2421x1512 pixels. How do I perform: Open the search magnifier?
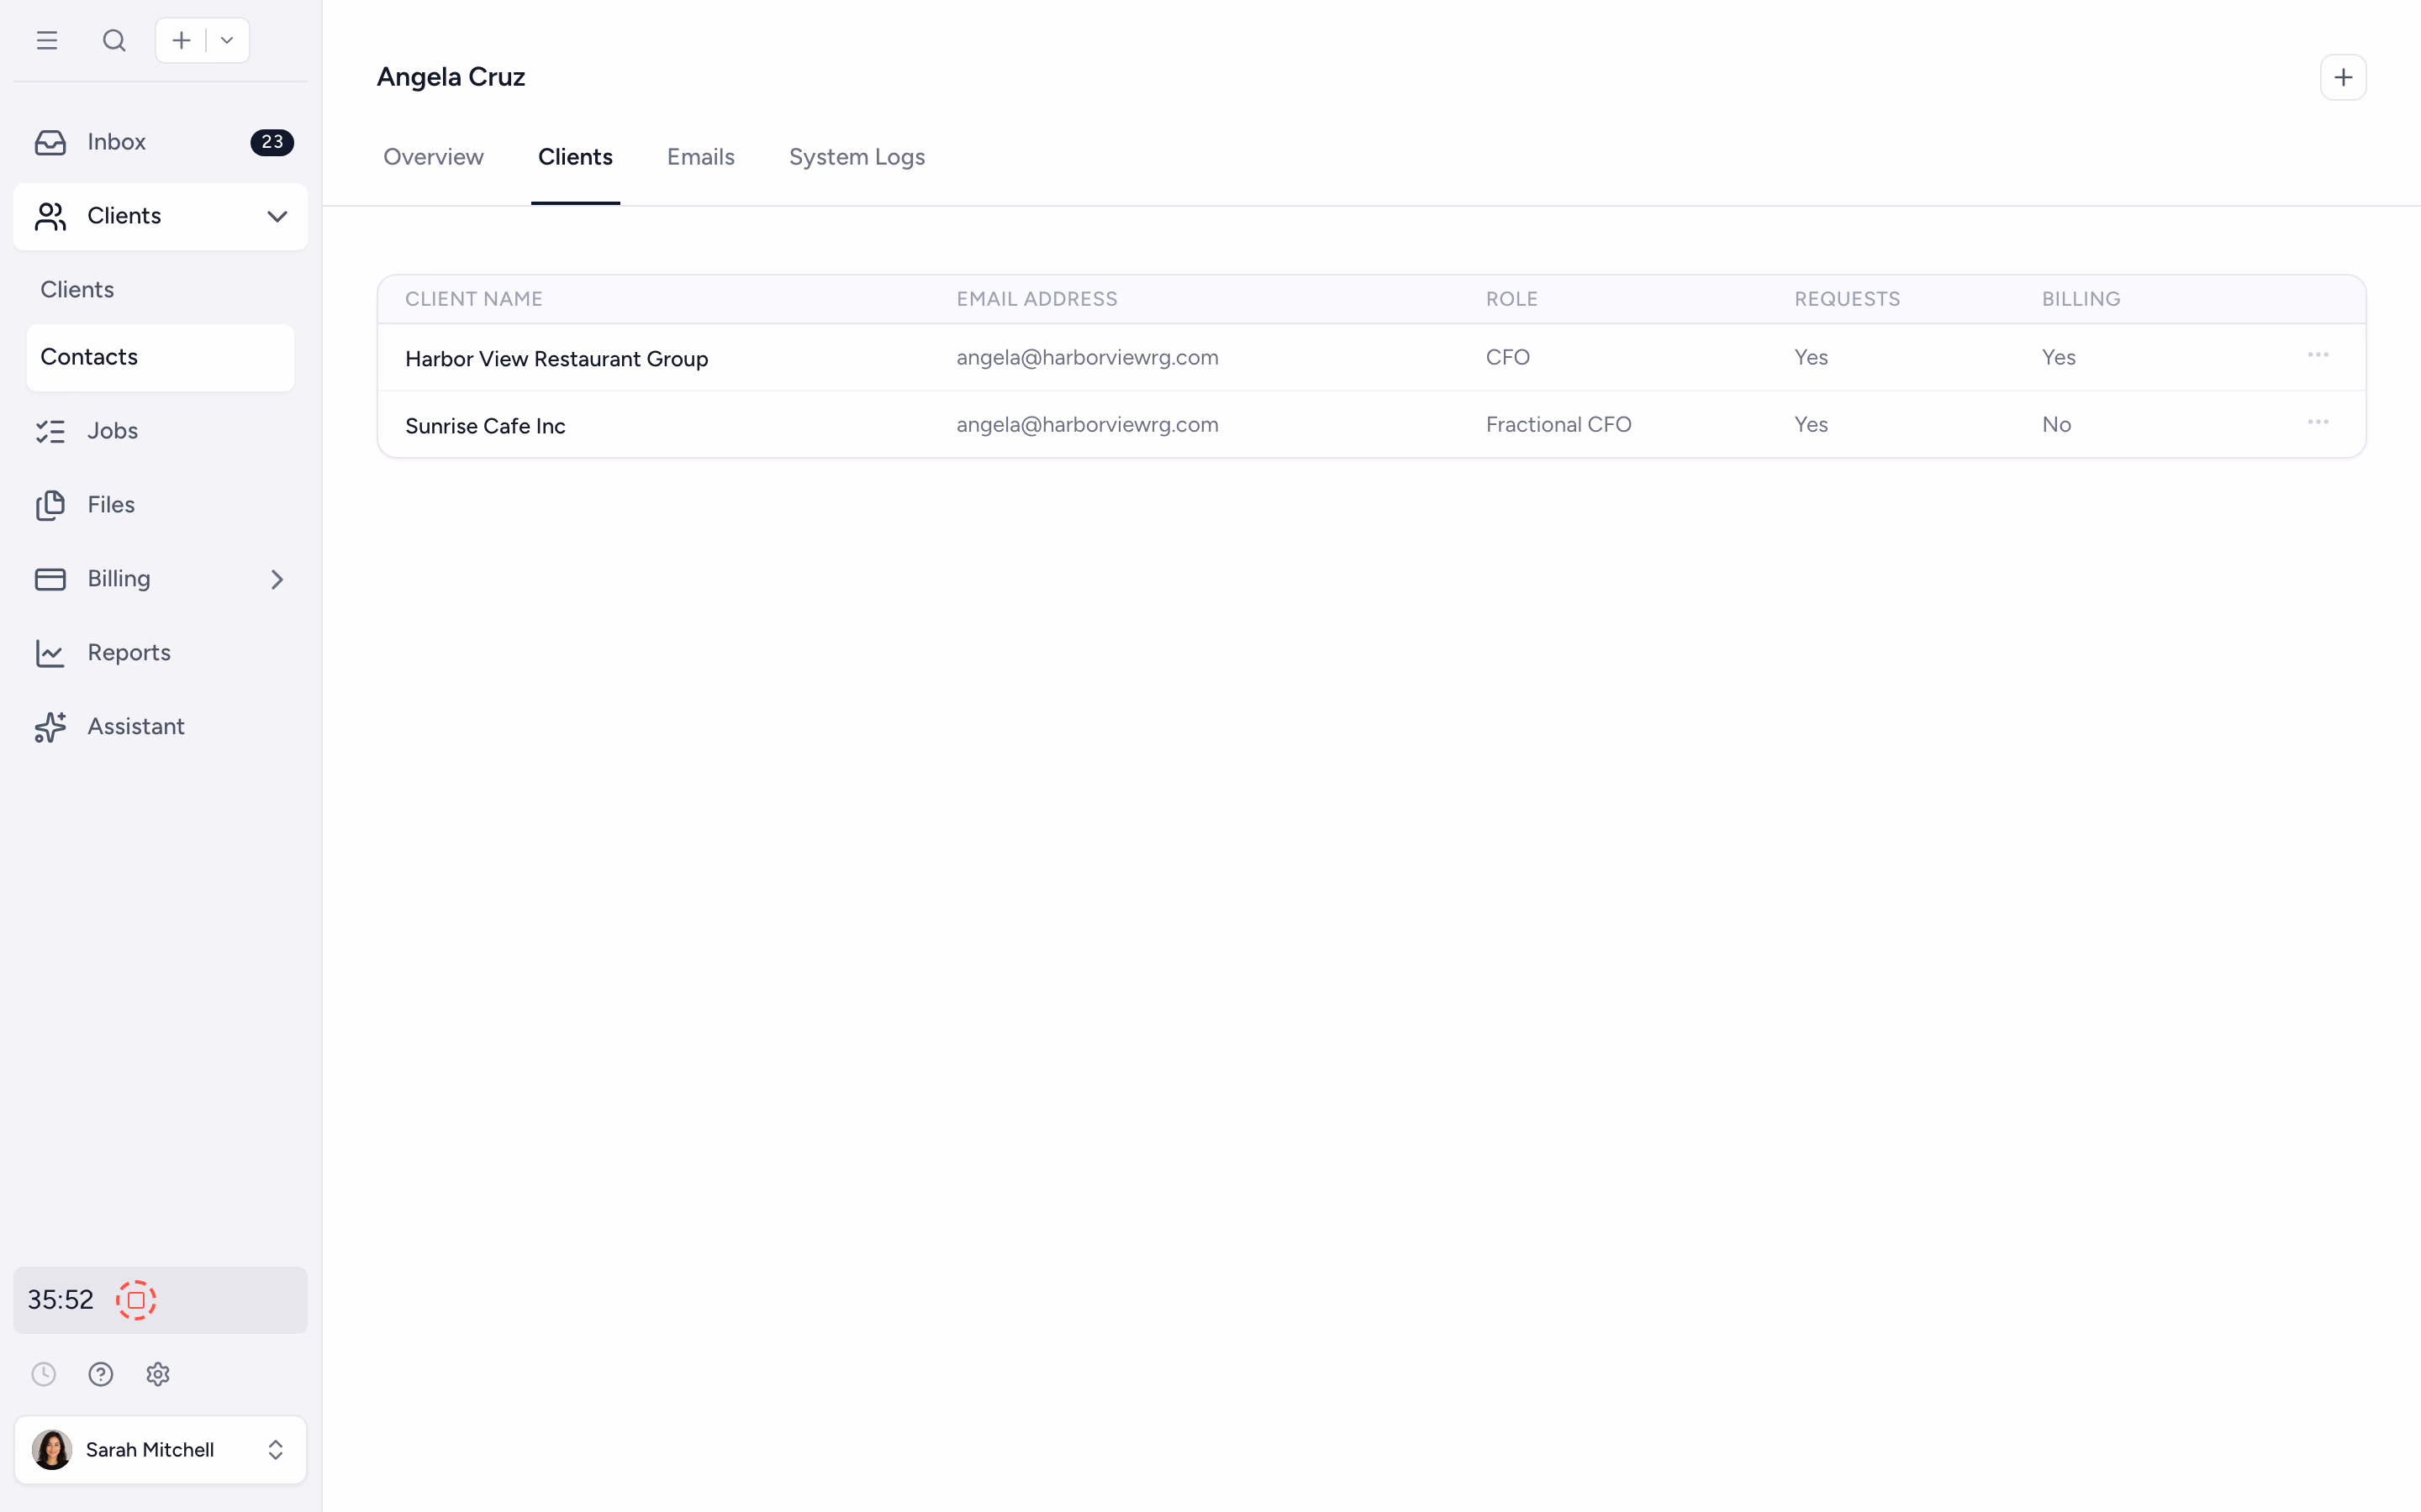point(114,40)
